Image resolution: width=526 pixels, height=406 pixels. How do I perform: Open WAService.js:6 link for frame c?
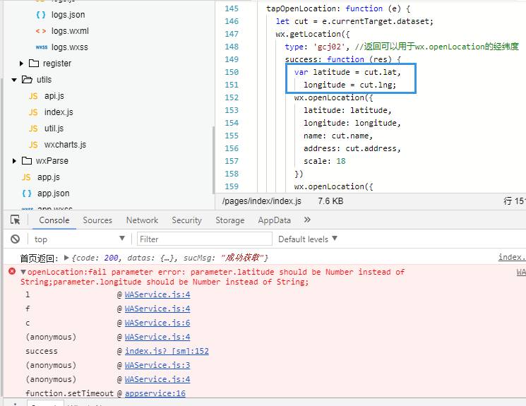[x=157, y=323]
